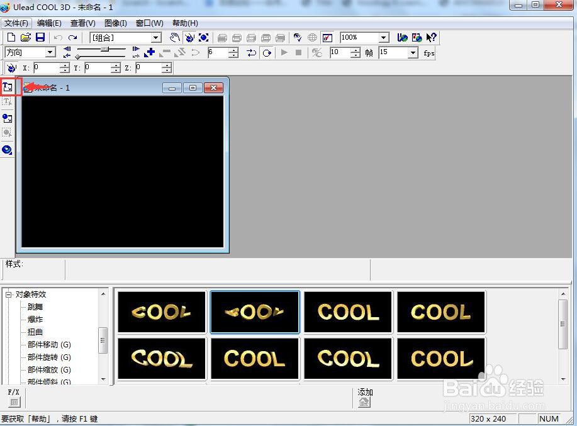This screenshot has width=577, height=426.
Task: Click the second Ulead web link icon
Action: pos(417,38)
